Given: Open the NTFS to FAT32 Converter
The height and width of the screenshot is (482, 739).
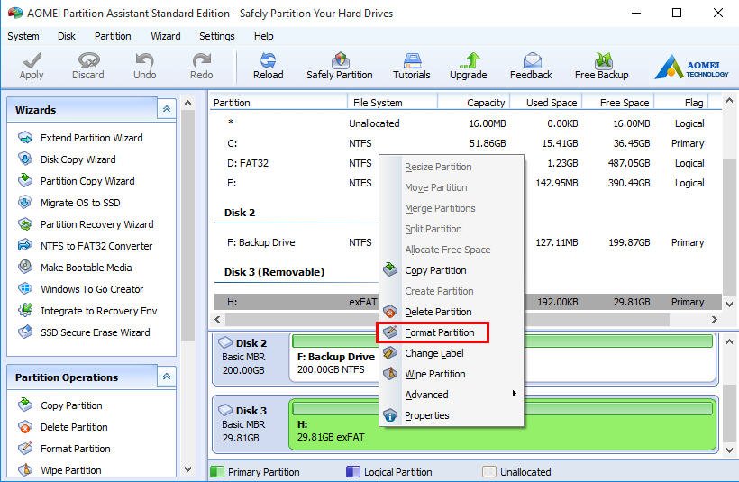Looking at the screenshot, I should [x=96, y=246].
